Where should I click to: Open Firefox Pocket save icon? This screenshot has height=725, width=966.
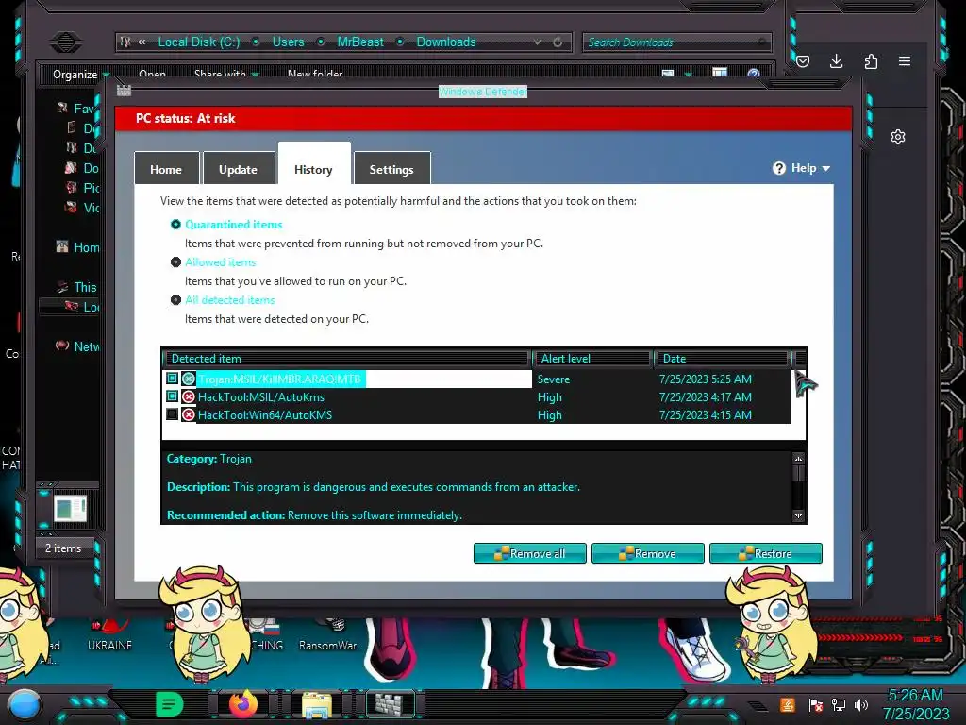(802, 61)
